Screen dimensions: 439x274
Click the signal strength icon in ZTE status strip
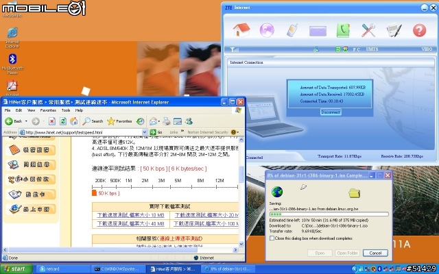[x=234, y=49]
